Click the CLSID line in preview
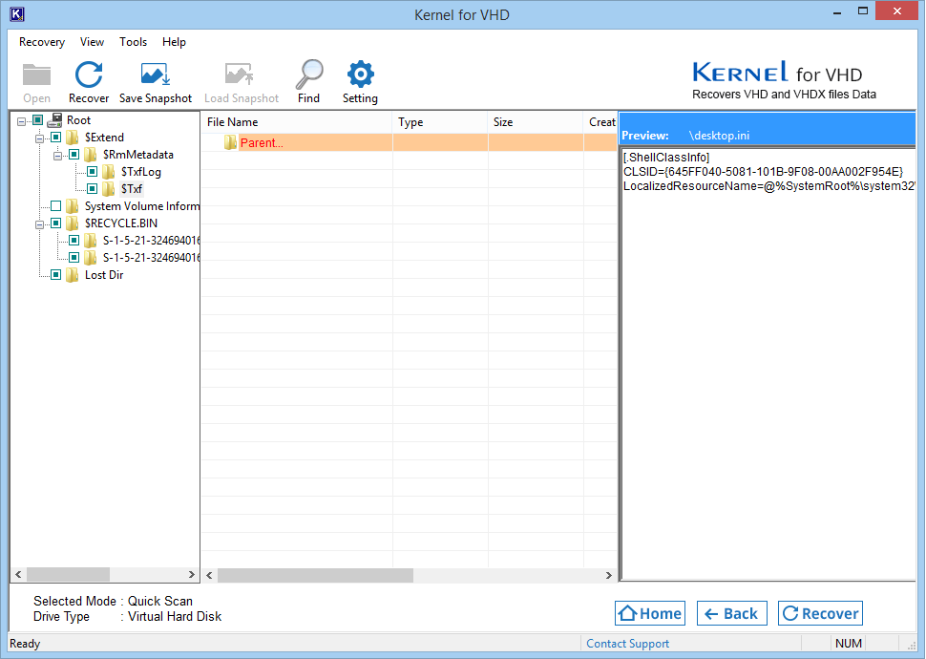926x659 pixels. tap(763, 171)
